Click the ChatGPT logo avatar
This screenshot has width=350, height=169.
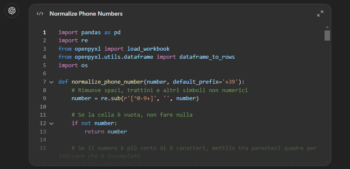click(x=12, y=11)
